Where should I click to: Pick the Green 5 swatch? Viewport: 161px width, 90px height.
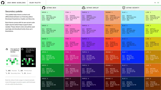pos(52,70)
